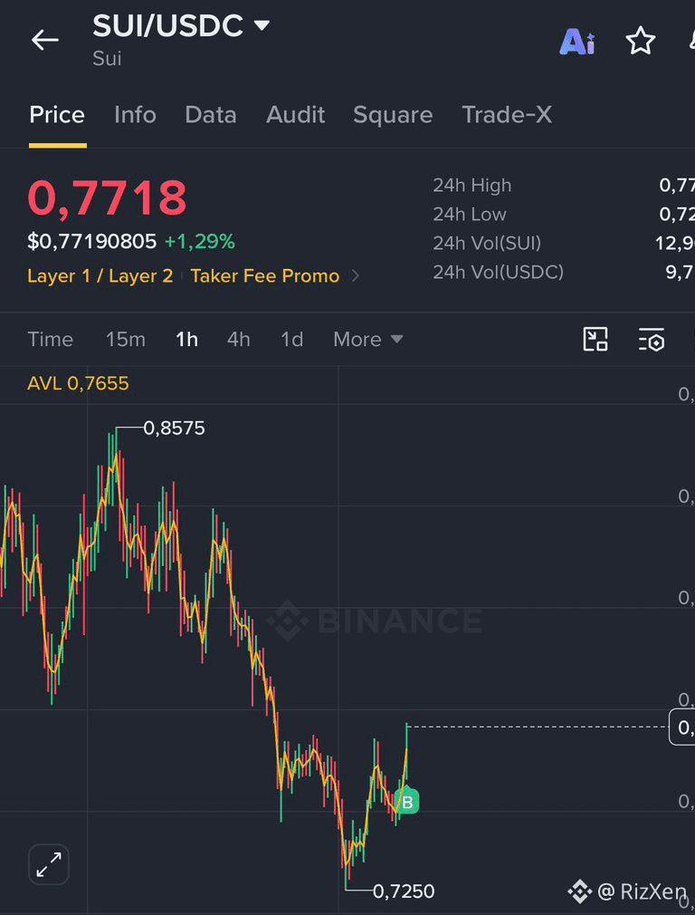Select the Time chart interval

coord(50,339)
